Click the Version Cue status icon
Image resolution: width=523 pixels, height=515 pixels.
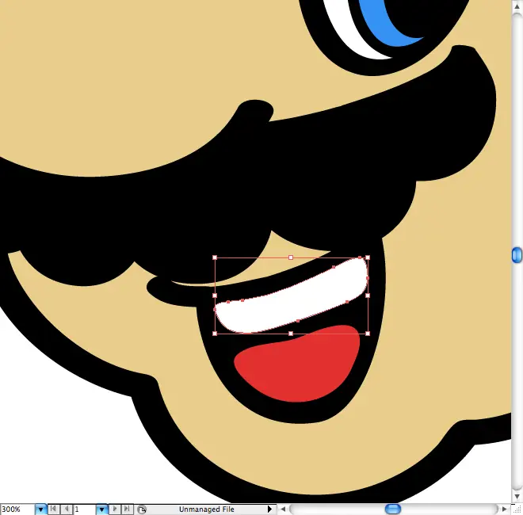pos(142,509)
